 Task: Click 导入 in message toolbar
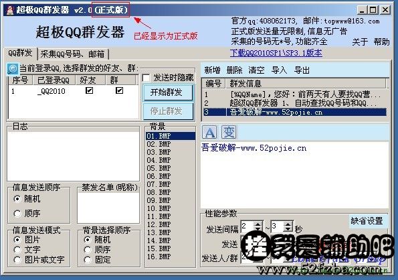tap(279, 70)
